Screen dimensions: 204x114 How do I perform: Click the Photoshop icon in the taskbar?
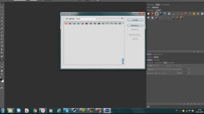107,111
